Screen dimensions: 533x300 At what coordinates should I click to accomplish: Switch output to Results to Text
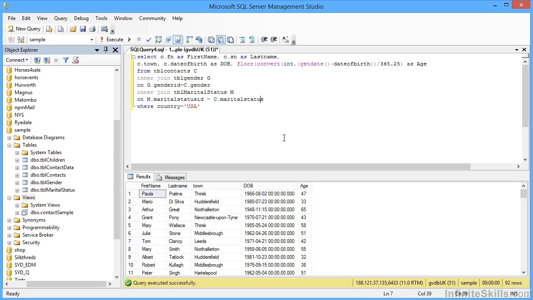211,40
